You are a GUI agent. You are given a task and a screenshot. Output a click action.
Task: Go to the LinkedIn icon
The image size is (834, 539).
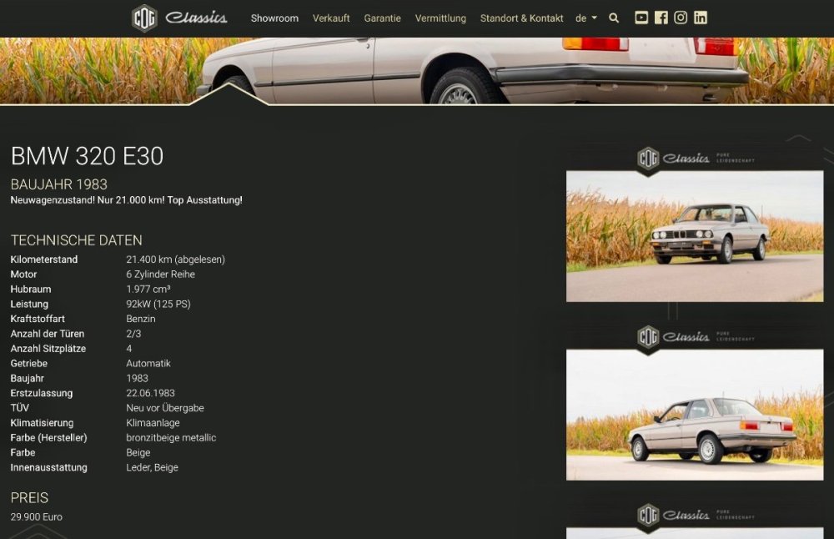701,18
